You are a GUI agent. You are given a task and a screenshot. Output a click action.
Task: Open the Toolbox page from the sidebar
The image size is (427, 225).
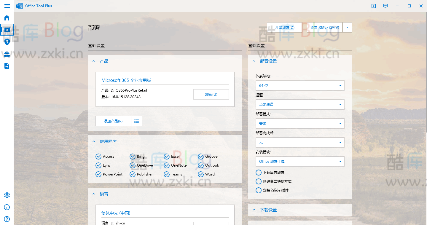pyautogui.click(x=7, y=54)
